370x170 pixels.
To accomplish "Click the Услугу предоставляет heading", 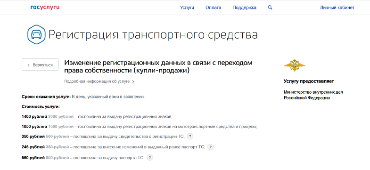I will coord(309,81).
